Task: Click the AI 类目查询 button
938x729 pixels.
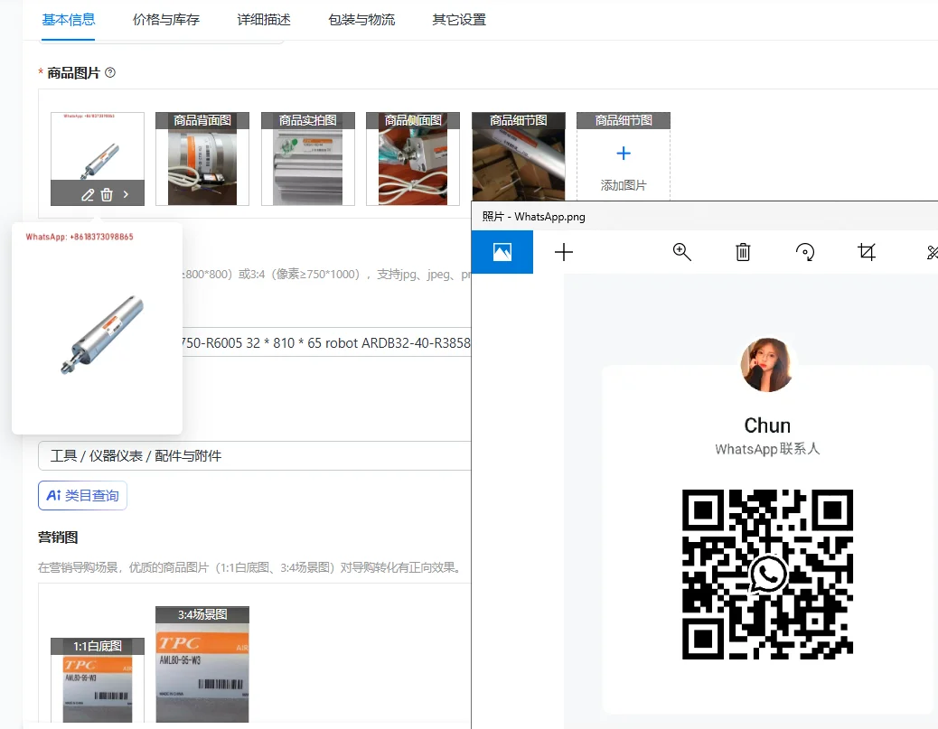Action: [x=82, y=495]
